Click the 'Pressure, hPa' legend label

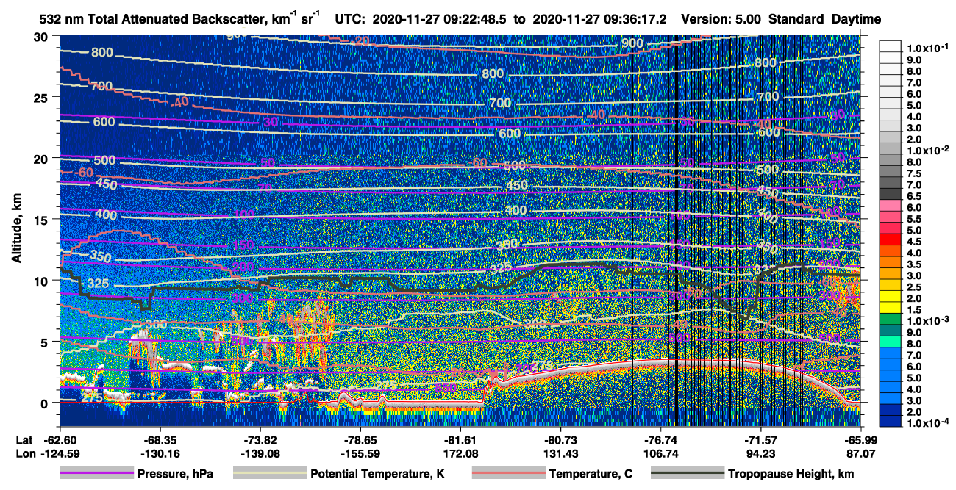[174, 474]
